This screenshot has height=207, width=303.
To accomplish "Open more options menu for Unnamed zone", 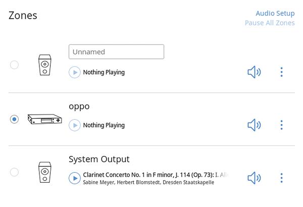I will coord(281,72).
